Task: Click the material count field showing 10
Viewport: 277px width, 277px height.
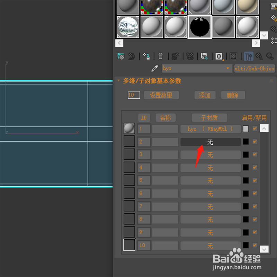Action: [x=134, y=95]
